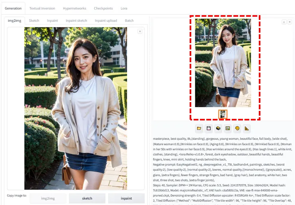295x205 pixels.
Task: Open the Checkpoints tab
Action: [x=103, y=8]
